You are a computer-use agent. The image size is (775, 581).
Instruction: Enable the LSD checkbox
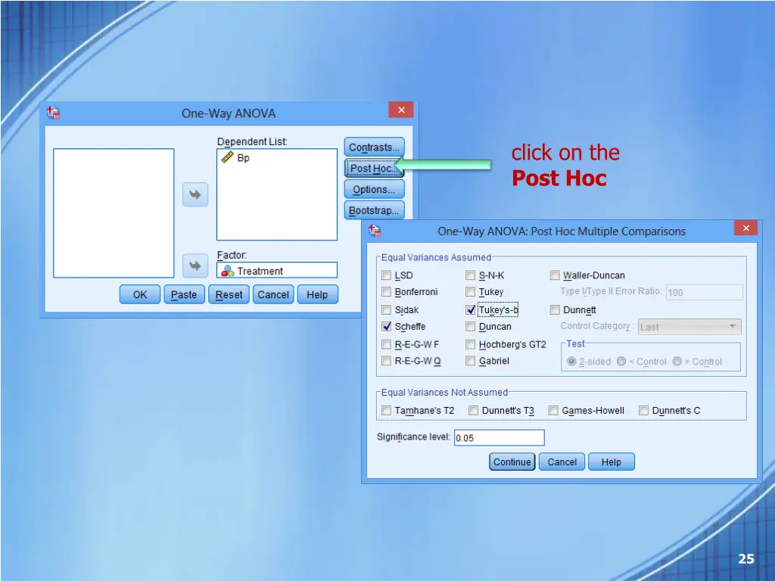tap(387, 275)
